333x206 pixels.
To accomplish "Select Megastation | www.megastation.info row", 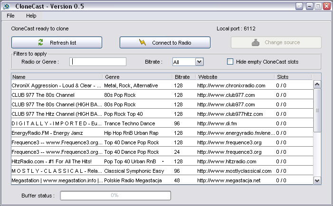I will [x=162, y=180].
